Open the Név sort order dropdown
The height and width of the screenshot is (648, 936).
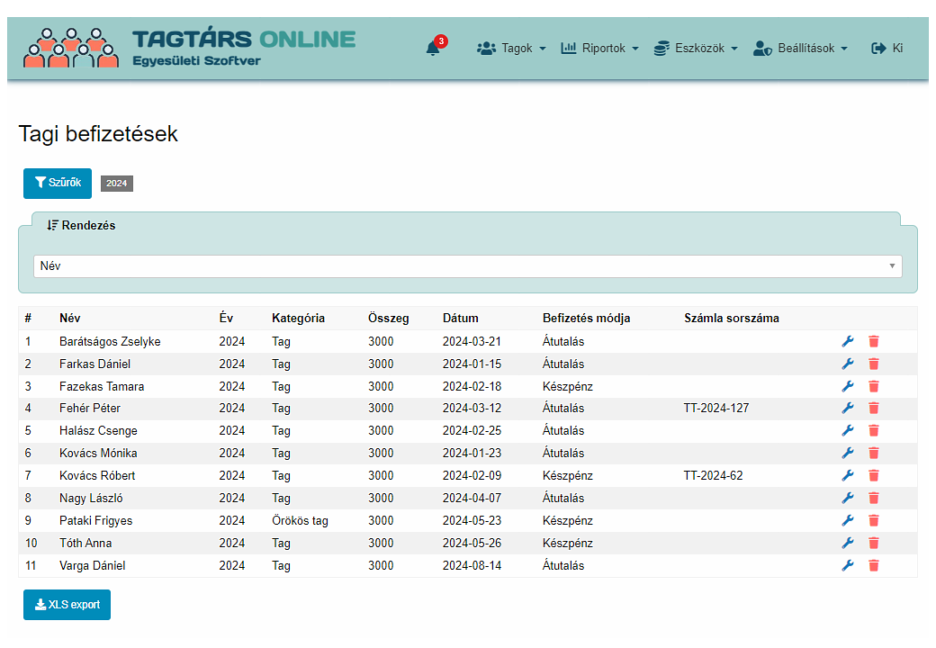pyautogui.click(x=467, y=266)
